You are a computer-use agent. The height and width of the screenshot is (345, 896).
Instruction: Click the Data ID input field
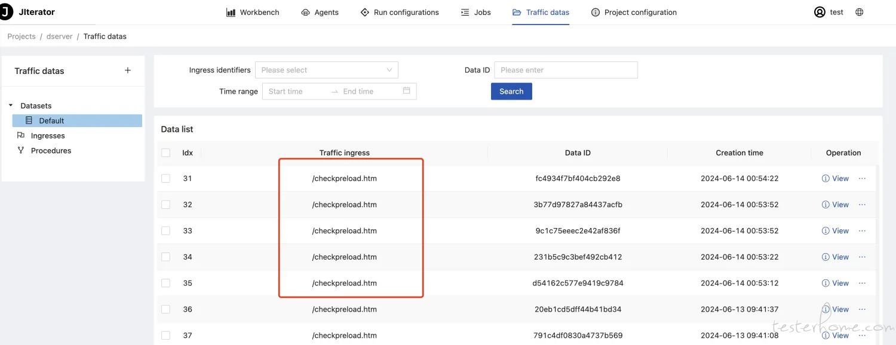click(566, 70)
